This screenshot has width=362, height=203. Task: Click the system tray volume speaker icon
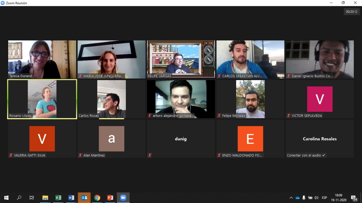(x=316, y=198)
